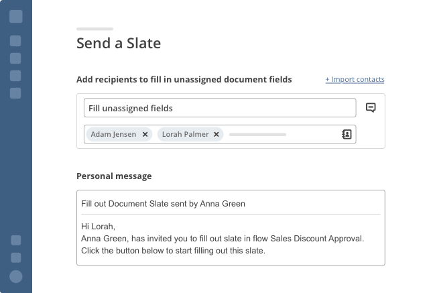Click the top square logo in sidebar
The image size is (429, 293).
16,16
